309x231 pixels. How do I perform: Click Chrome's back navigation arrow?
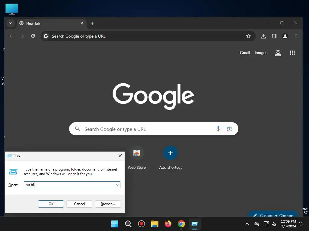tap(11, 36)
